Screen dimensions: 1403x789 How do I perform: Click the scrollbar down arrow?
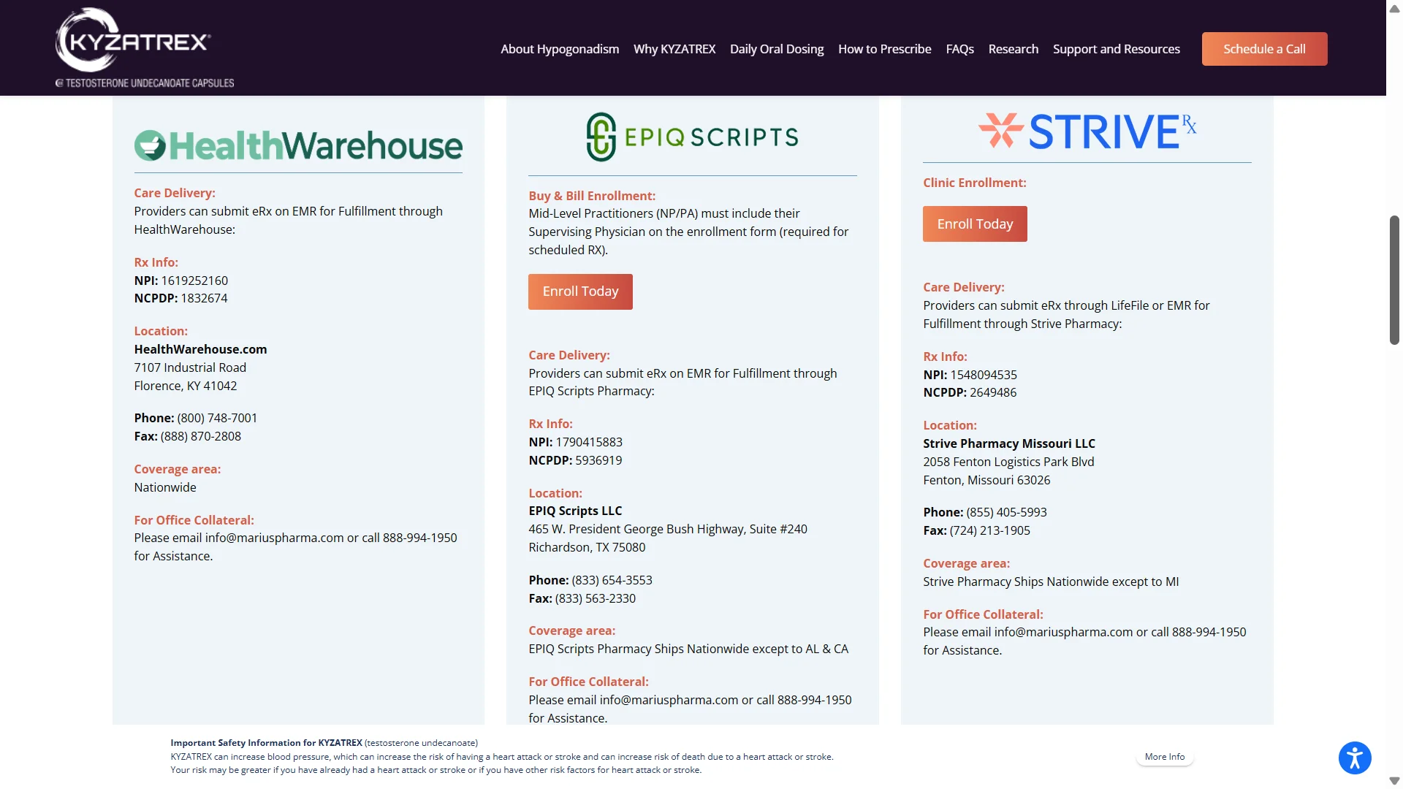click(x=1394, y=781)
